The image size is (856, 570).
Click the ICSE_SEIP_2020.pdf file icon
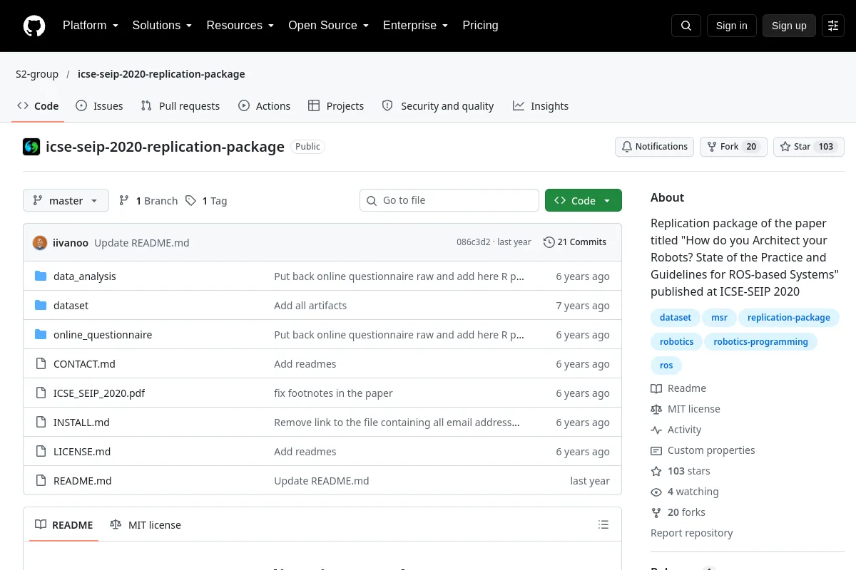41,393
